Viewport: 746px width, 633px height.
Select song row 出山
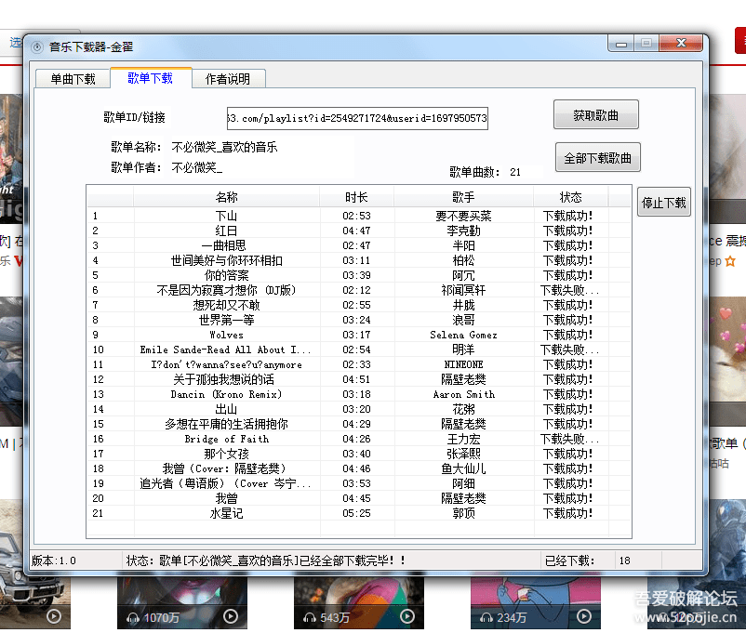[359, 409]
